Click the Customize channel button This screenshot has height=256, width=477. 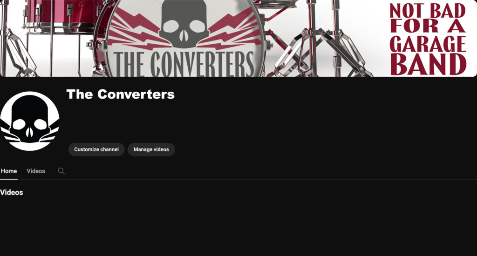point(96,149)
